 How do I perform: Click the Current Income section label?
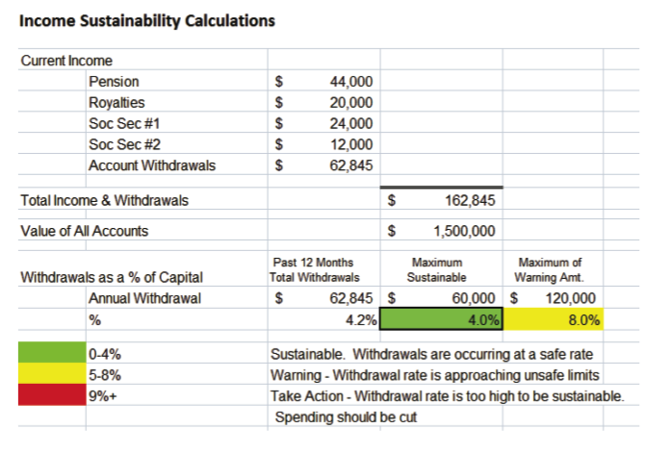pyautogui.click(x=66, y=62)
